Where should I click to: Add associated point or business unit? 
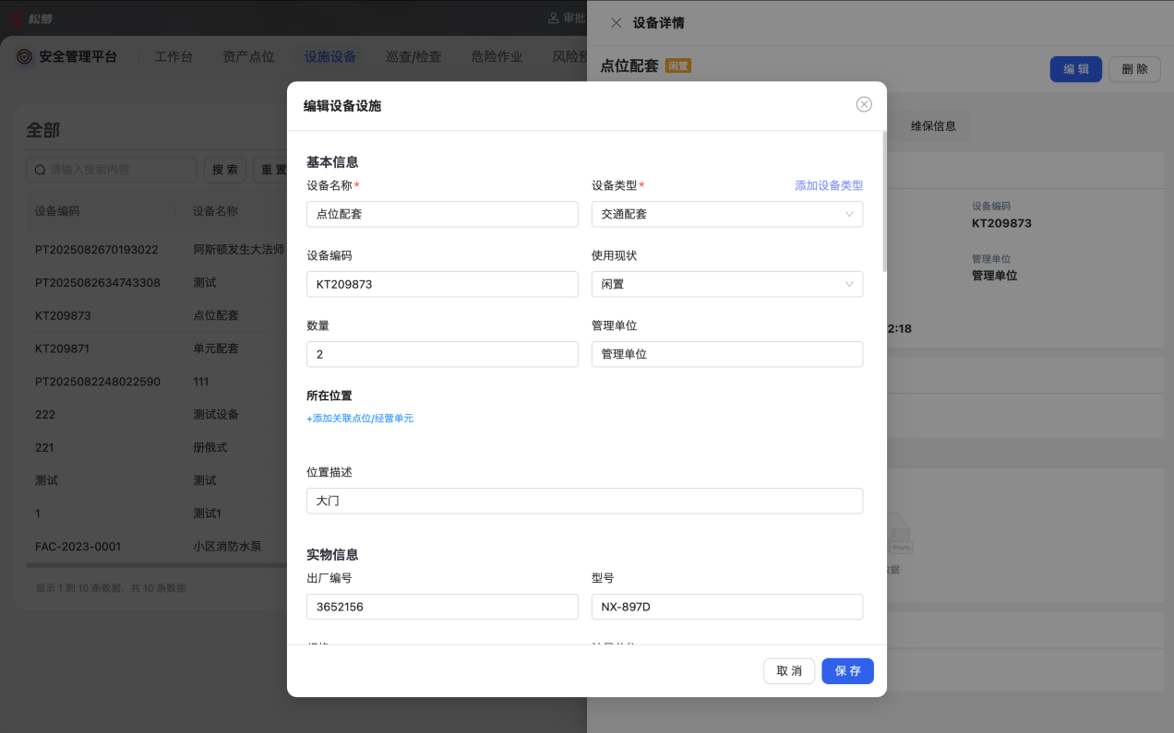[360, 419]
